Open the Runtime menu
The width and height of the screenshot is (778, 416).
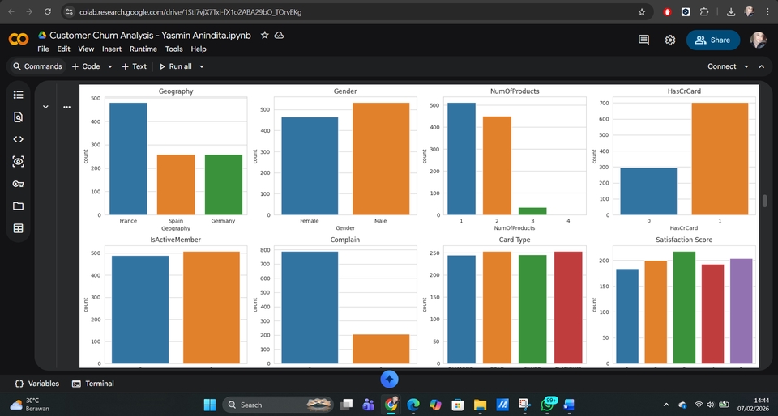(143, 49)
